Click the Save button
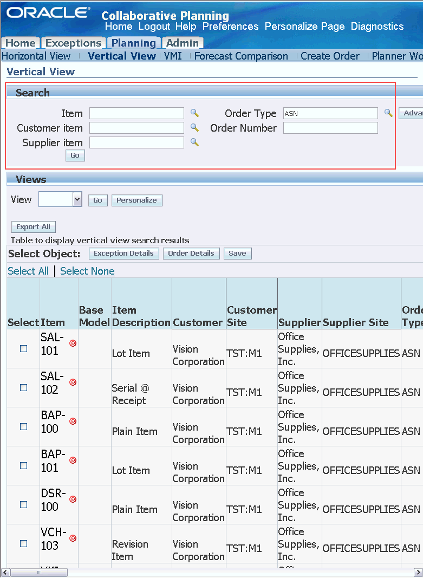Screen dimensions: 423x578 click(x=238, y=253)
